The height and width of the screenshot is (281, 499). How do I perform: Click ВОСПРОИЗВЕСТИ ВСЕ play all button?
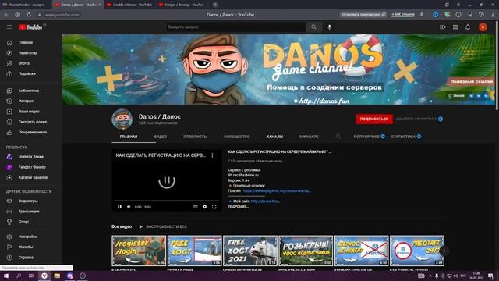(x=163, y=226)
